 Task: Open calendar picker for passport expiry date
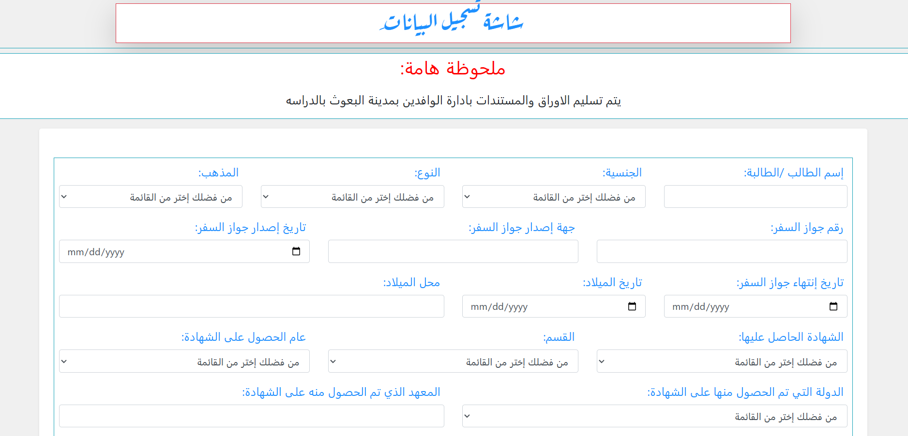(833, 306)
